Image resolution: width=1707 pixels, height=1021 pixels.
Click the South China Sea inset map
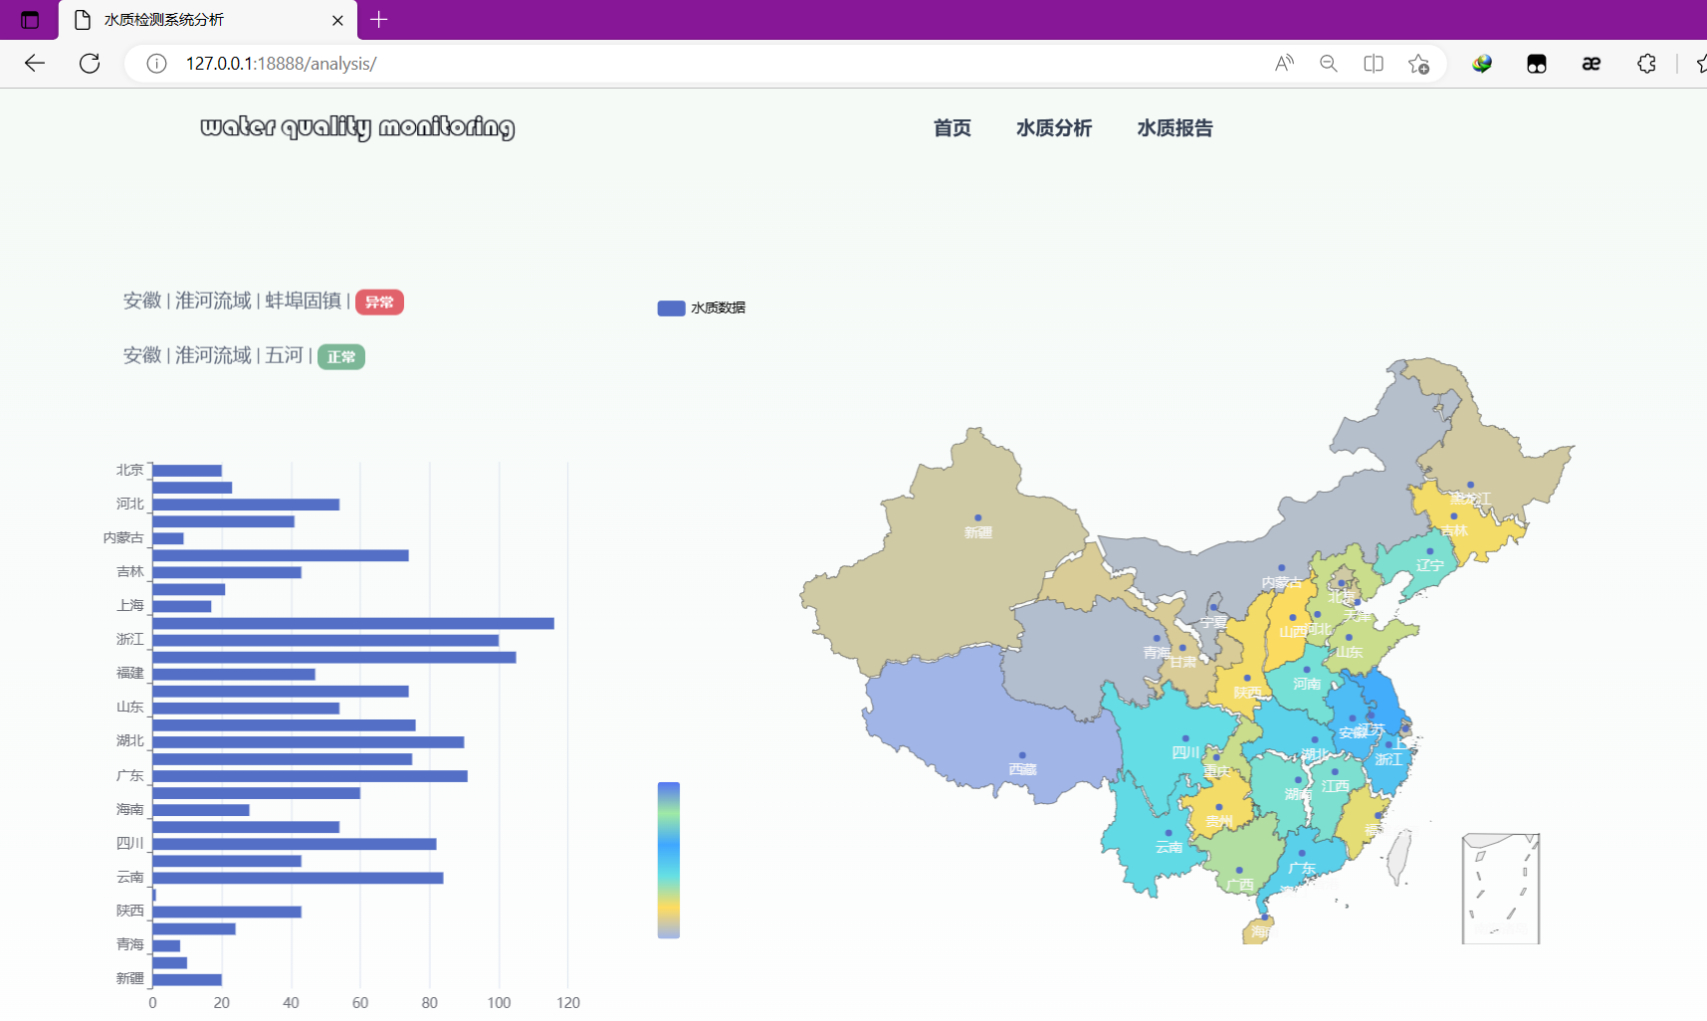coord(1501,889)
